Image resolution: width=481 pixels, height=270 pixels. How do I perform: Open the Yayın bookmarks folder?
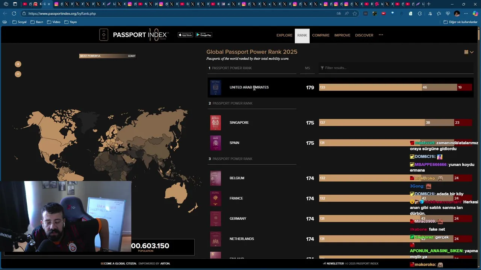point(71,22)
